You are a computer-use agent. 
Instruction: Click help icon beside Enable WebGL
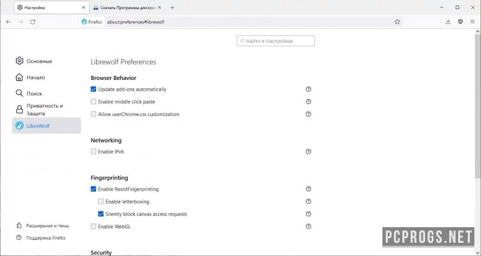pos(308,227)
